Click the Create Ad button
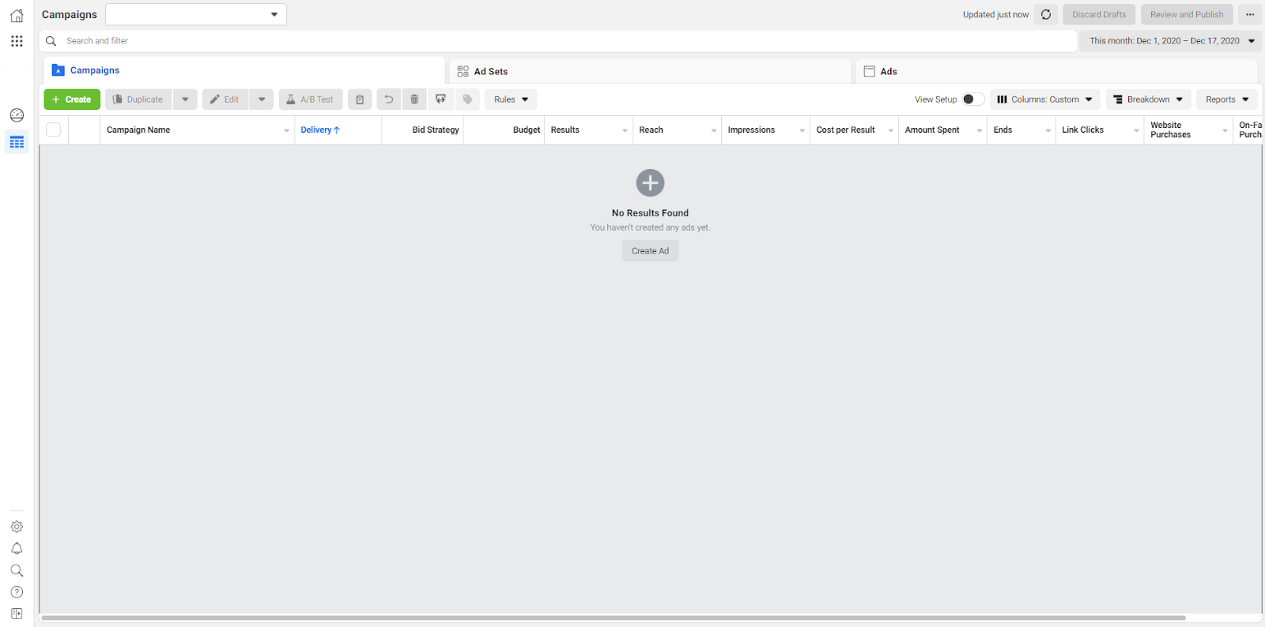 click(x=650, y=251)
